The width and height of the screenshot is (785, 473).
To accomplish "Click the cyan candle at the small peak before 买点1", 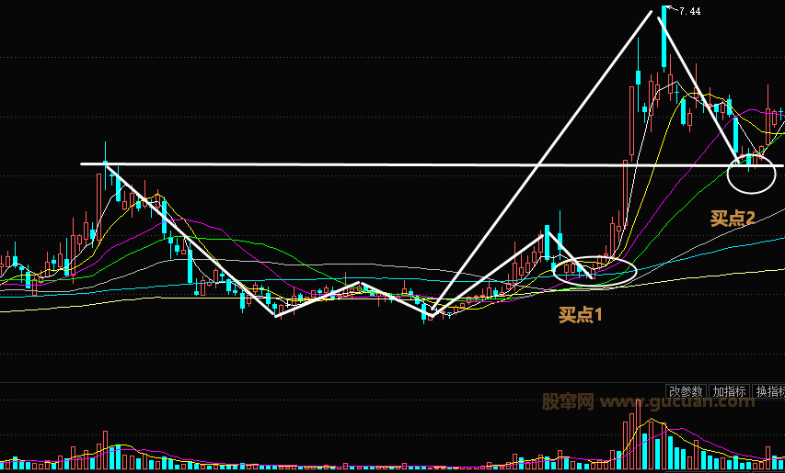I will tap(547, 242).
